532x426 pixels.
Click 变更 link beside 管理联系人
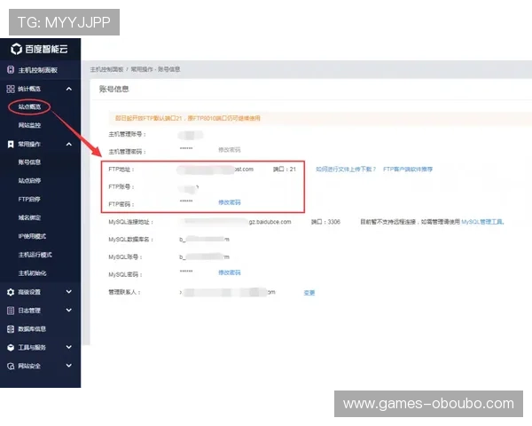click(x=309, y=293)
